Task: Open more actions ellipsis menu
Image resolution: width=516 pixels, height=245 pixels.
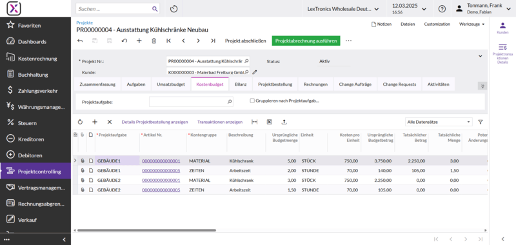Action: pyautogui.click(x=349, y=41)
